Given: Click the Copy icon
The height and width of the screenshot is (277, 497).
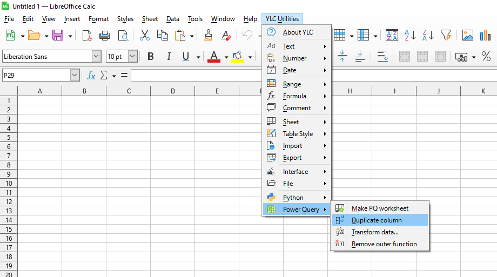Looking at the screenshot, I should [163, 35].
